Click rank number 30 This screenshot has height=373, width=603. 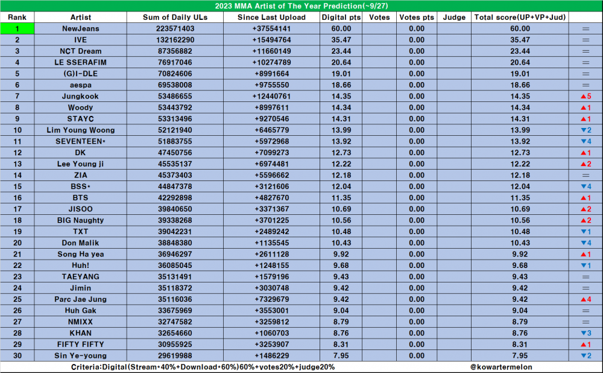pos(17,355)
